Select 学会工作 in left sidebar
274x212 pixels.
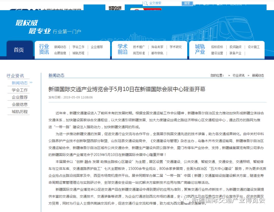point(20,90)
